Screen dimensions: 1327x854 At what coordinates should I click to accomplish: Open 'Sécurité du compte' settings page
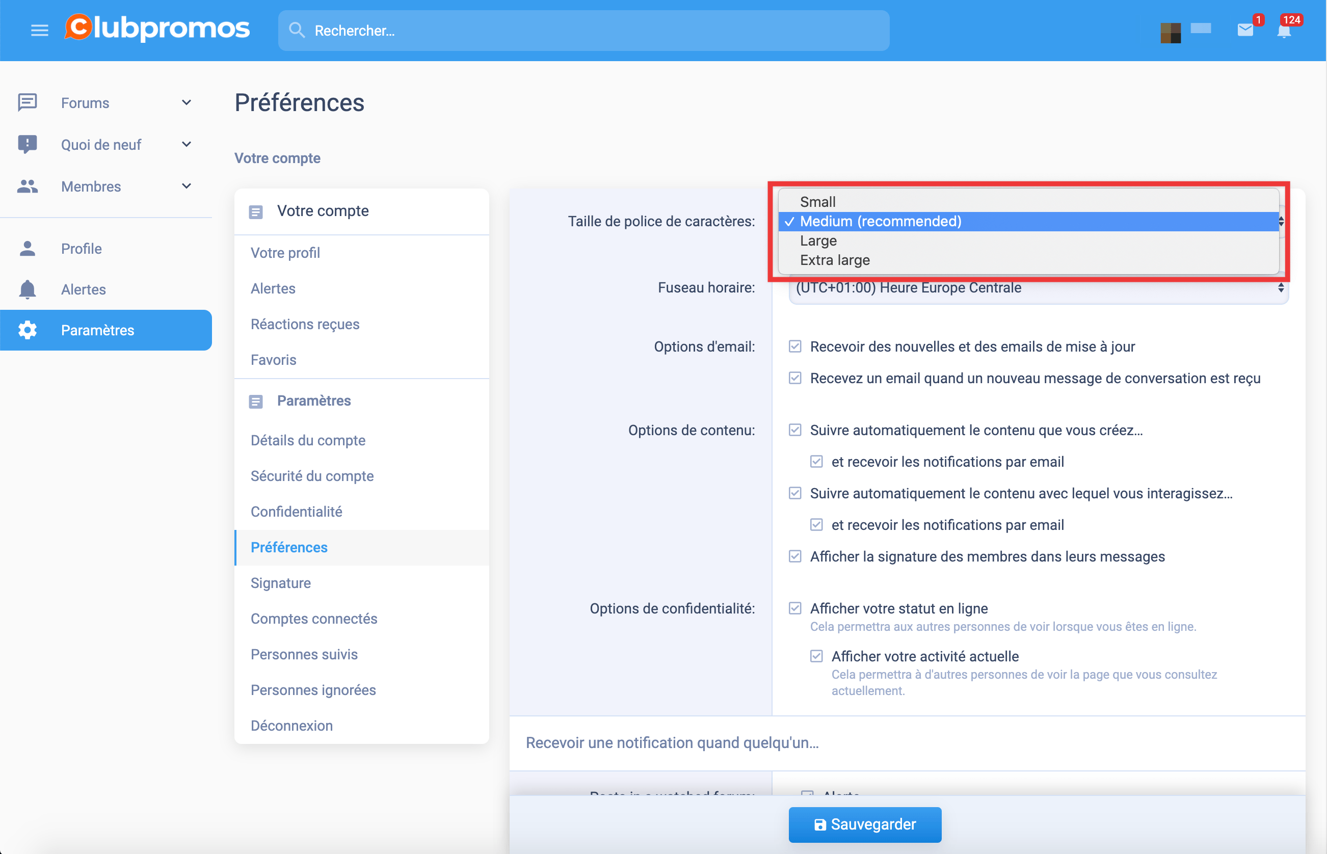click(312, 476)
